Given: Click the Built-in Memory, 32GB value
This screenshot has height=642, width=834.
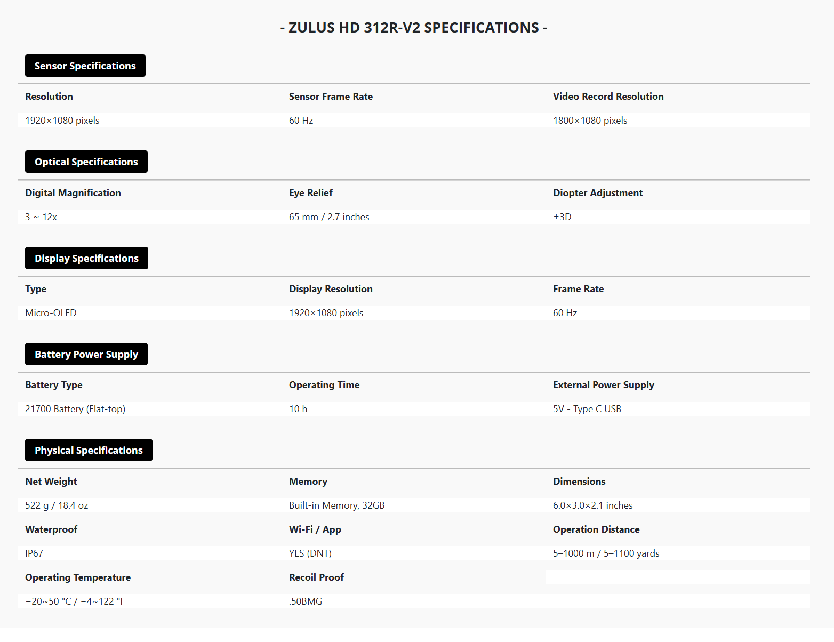Looking at the screenshot, I should pos(336,505).
